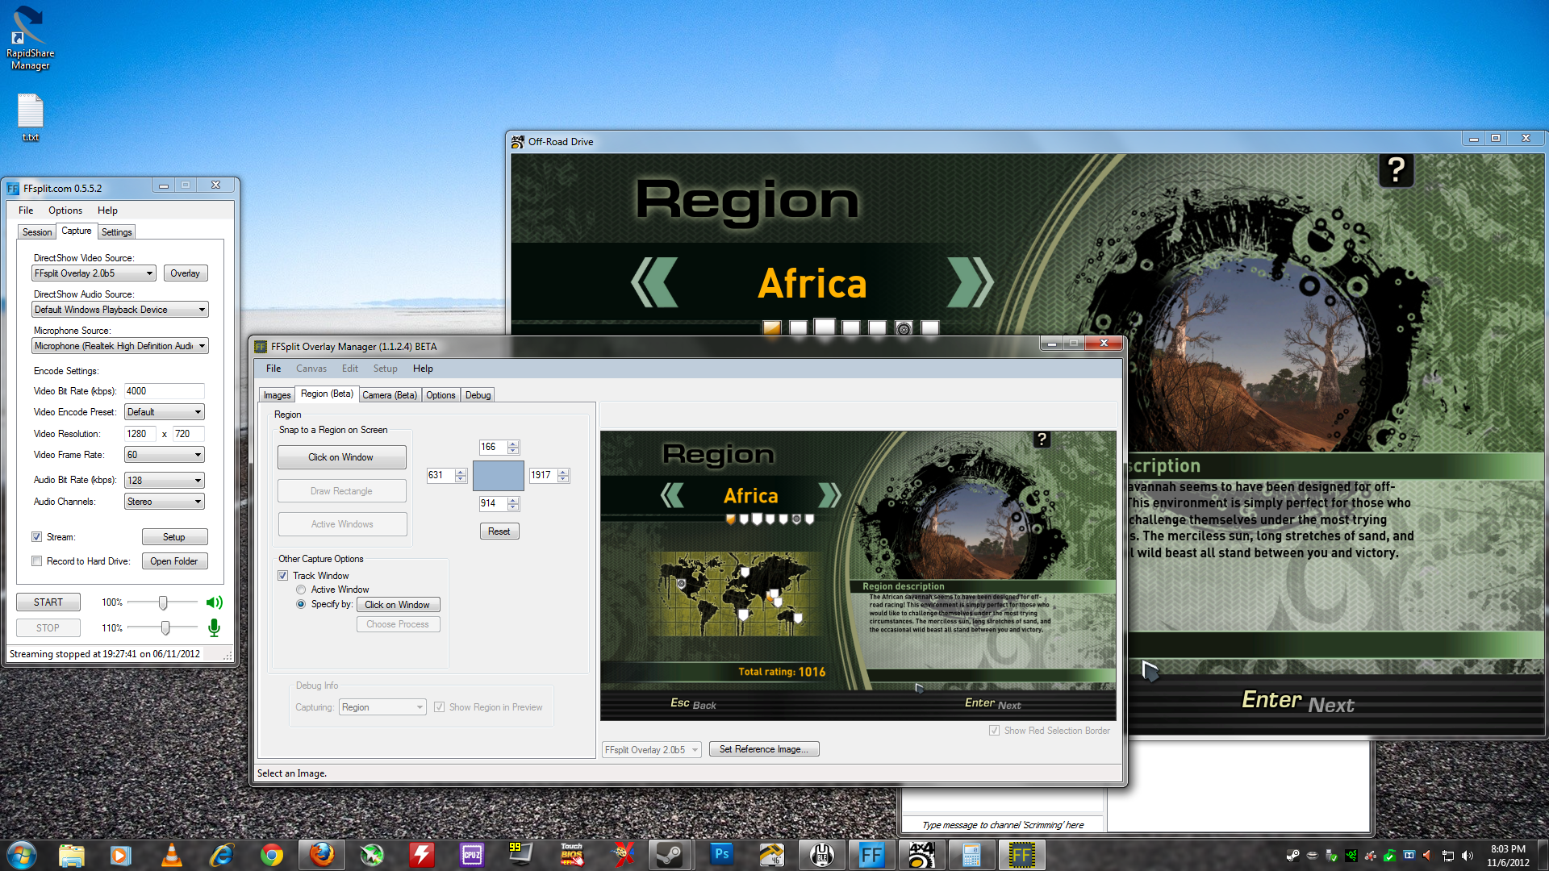This screenshot has width=1549, height=871.
Task: Open Windows Explorer from the taskbar
Action: (x=72, y=855)
